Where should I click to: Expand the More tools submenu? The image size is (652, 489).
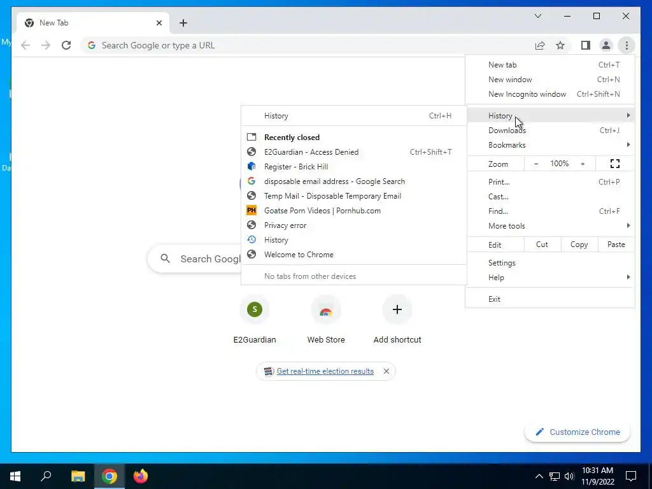[x=551, y=226]
